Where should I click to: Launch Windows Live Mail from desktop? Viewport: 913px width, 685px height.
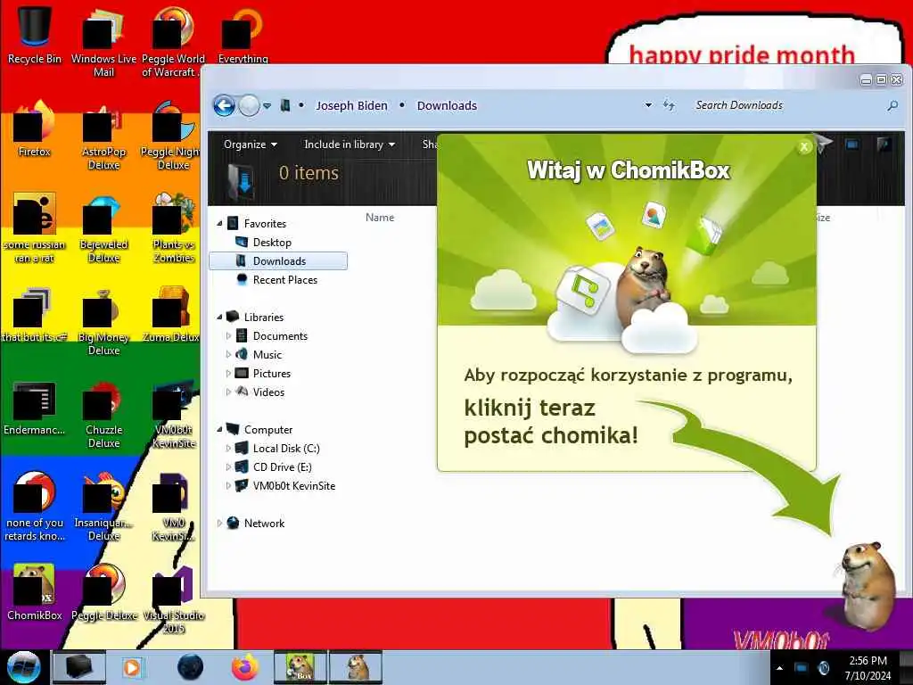coord(103,41)
